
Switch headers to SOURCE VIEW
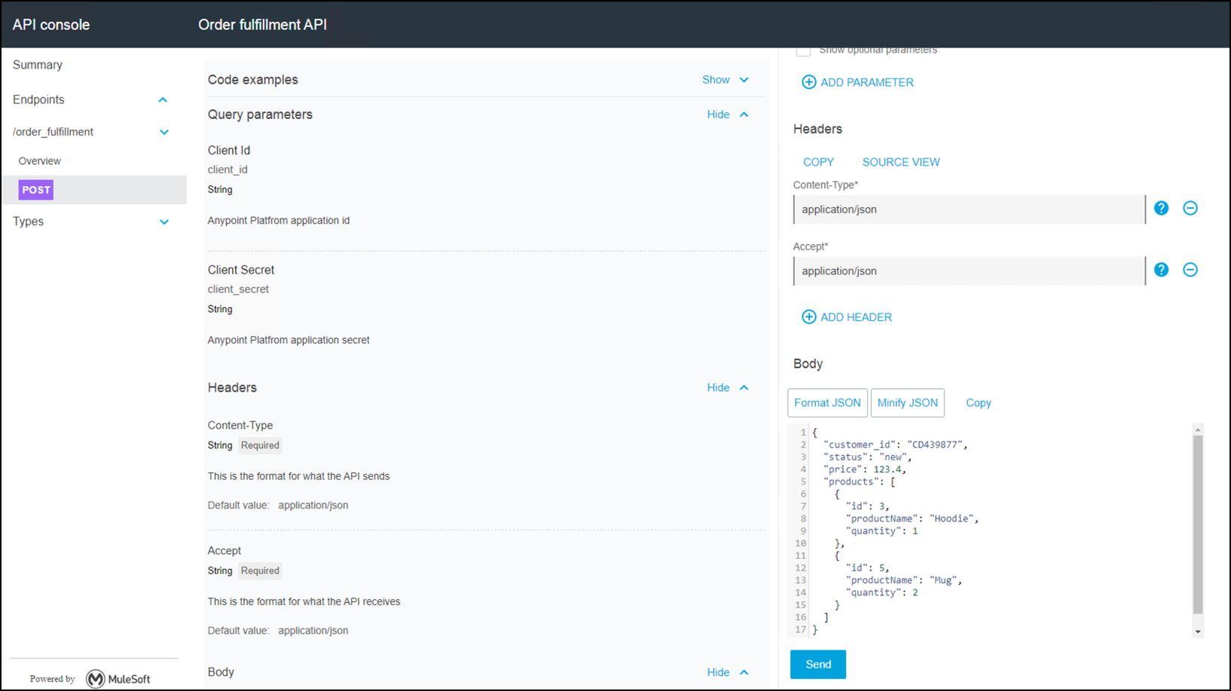pyautogui.click(x=901, y=162)
